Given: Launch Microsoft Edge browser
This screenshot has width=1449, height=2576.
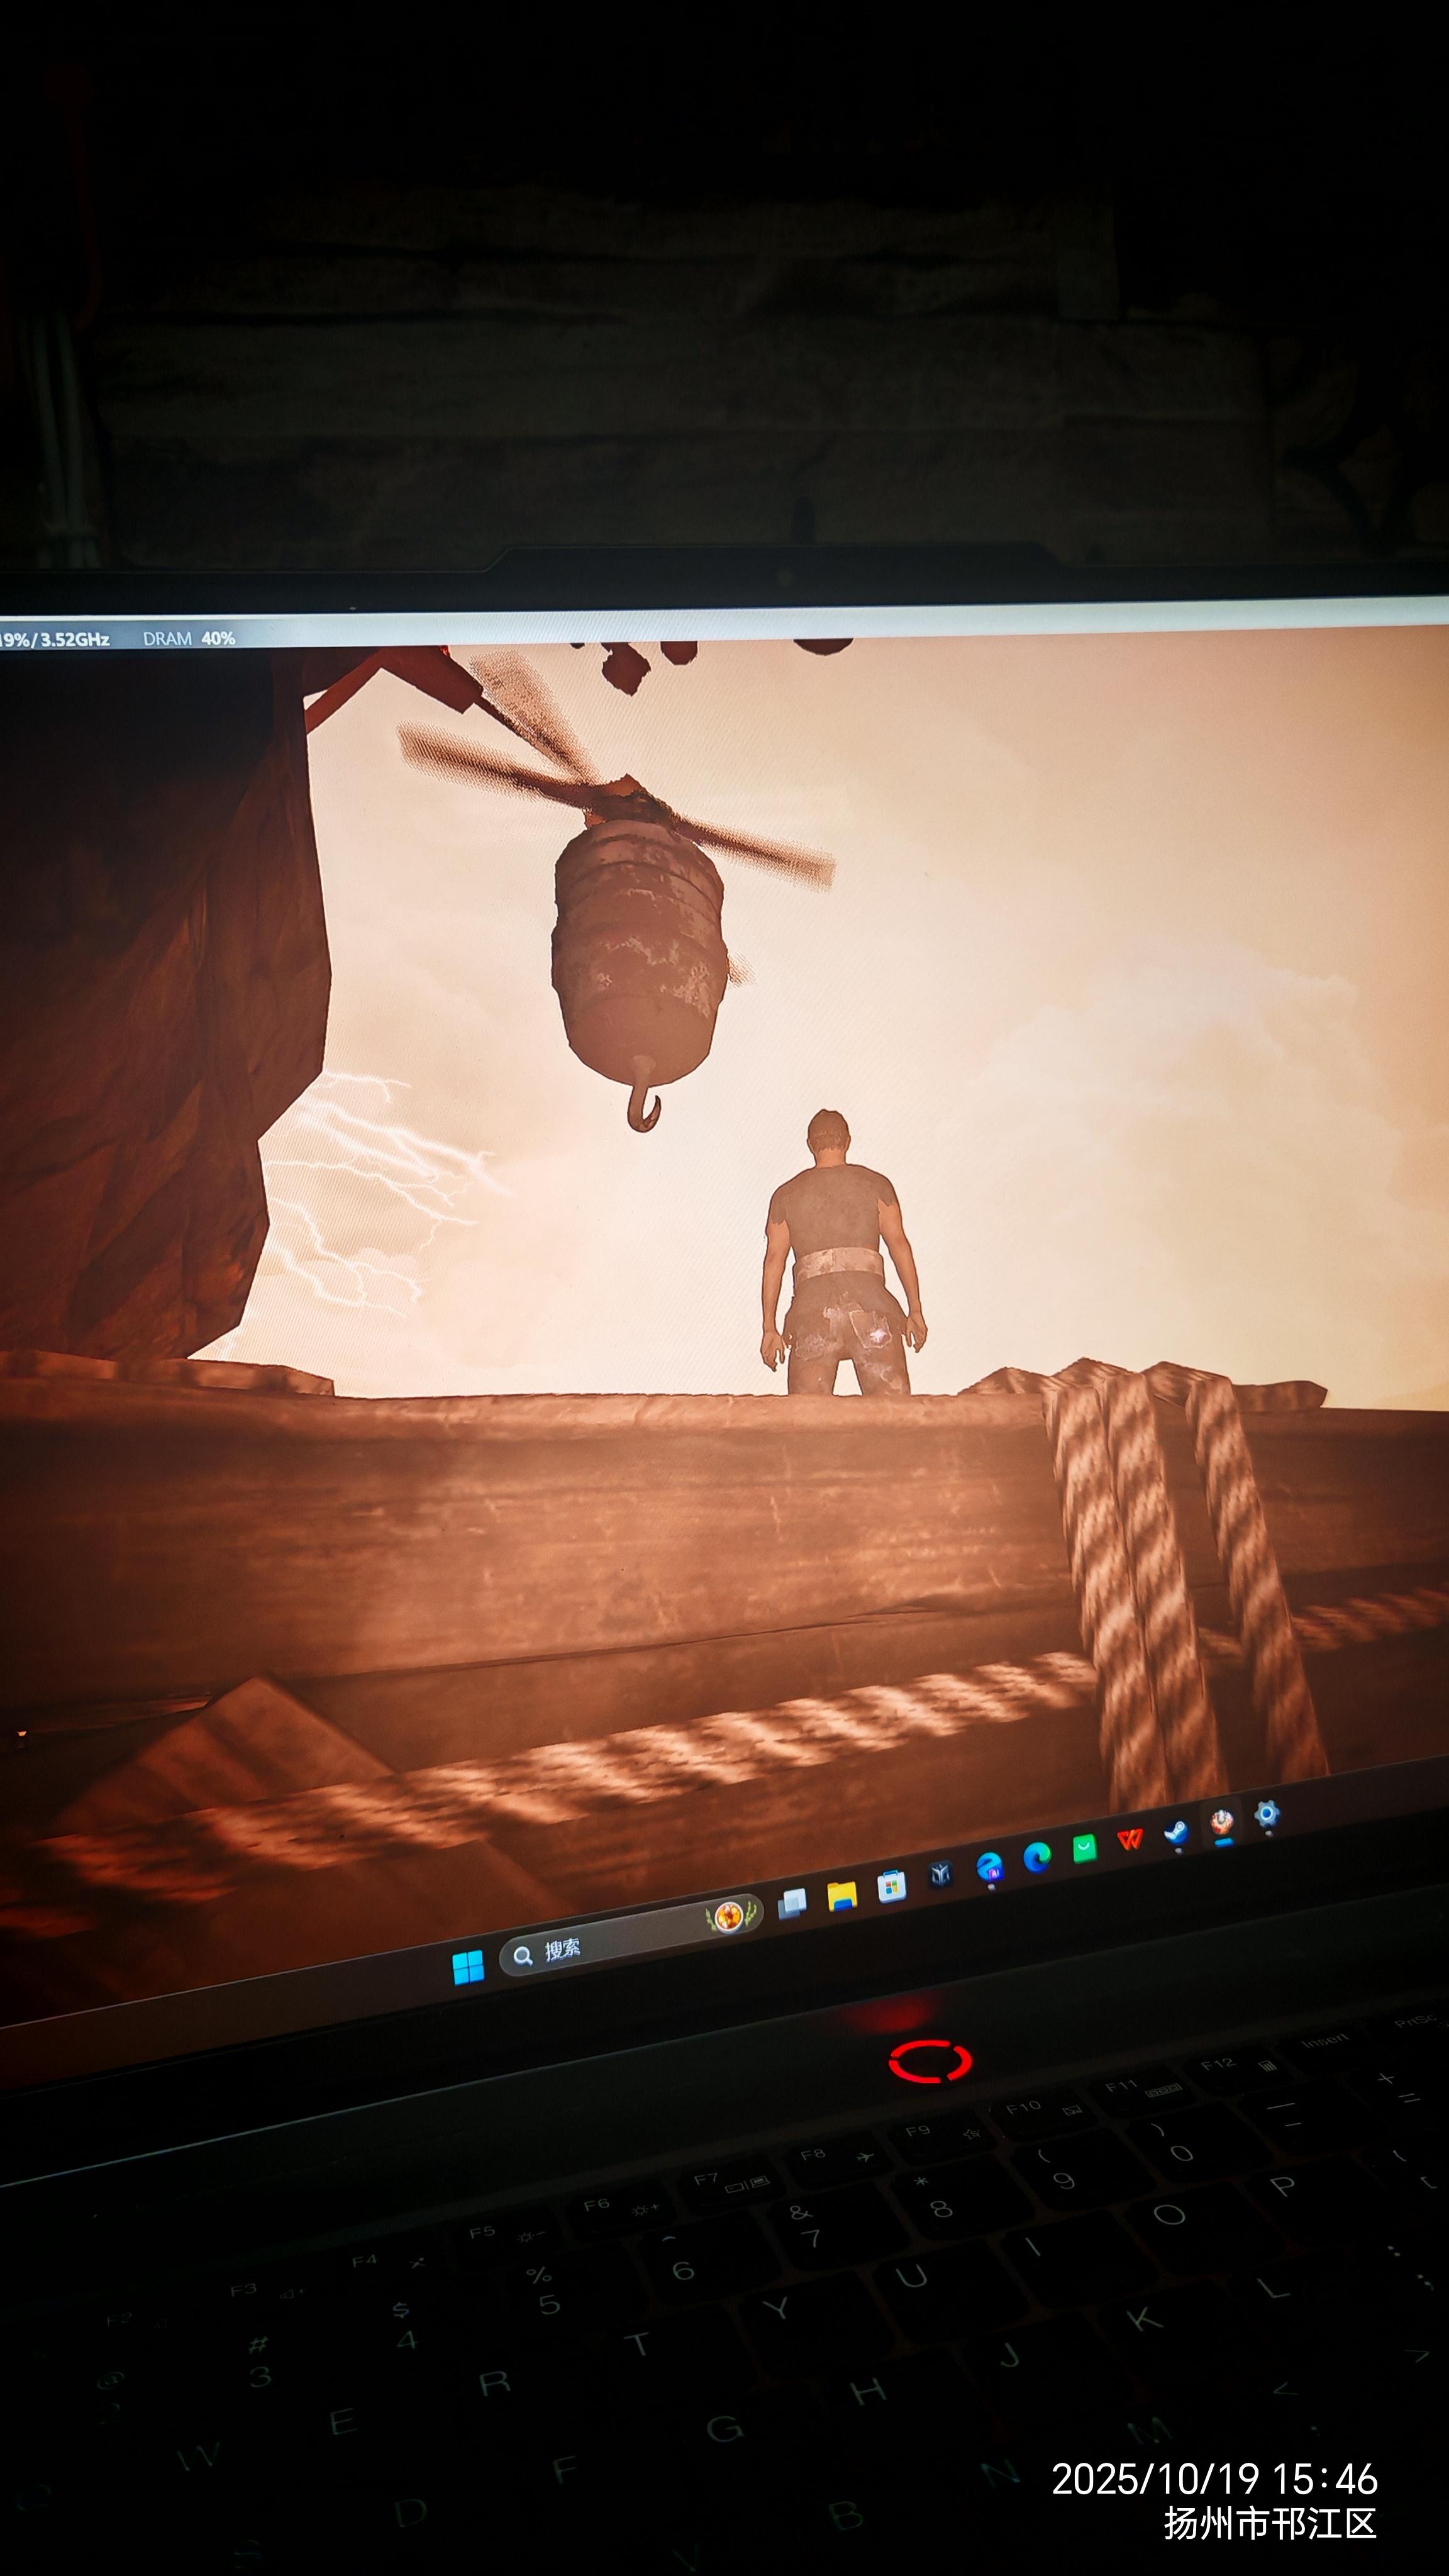Looking at the screenshot, I should coord(1037,1857).
